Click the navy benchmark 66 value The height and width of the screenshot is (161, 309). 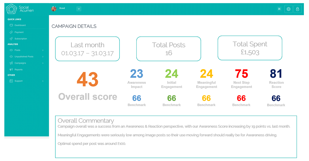276,98
